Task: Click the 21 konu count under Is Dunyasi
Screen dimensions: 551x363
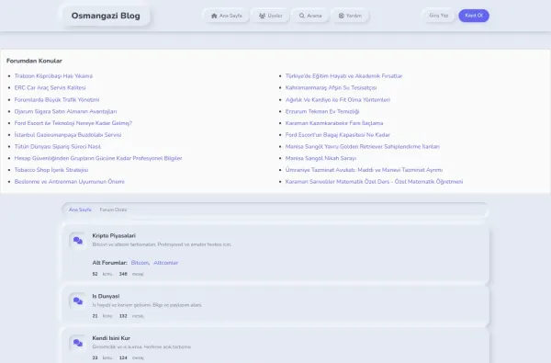Action: [x=102, y=316]
